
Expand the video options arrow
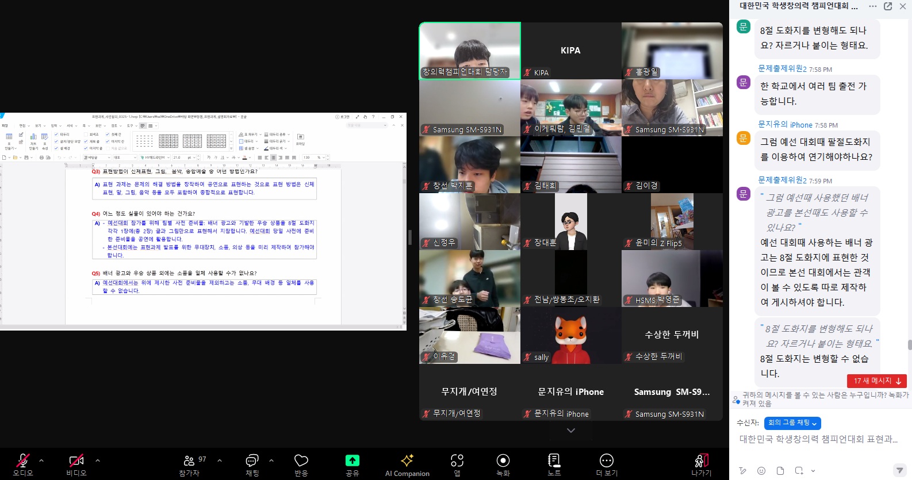pyautogui.click(x=98, y=460)
